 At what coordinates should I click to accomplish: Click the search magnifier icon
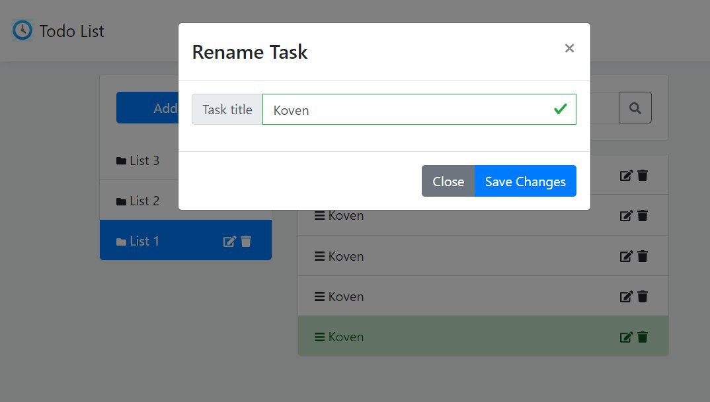635,108
